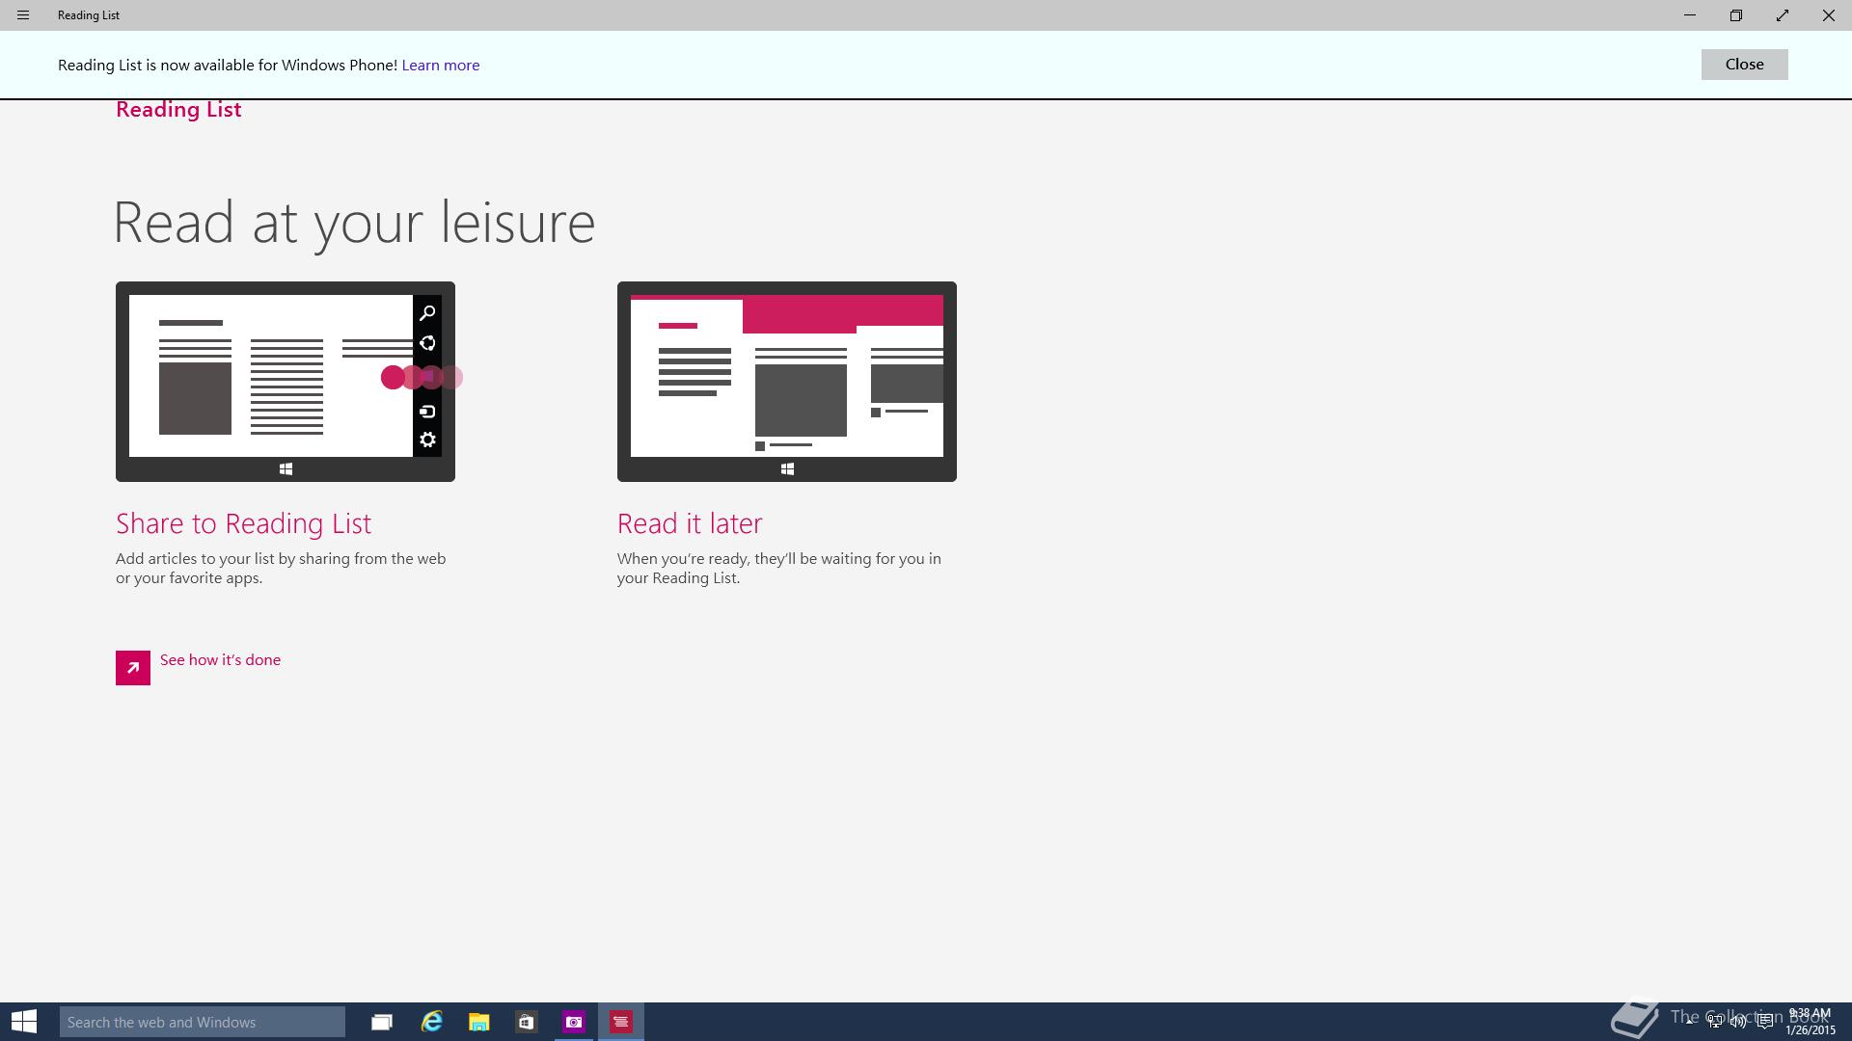1852x1041 pixels.
Task: Select the Read it later title
Action: click(x=690, y=523)
